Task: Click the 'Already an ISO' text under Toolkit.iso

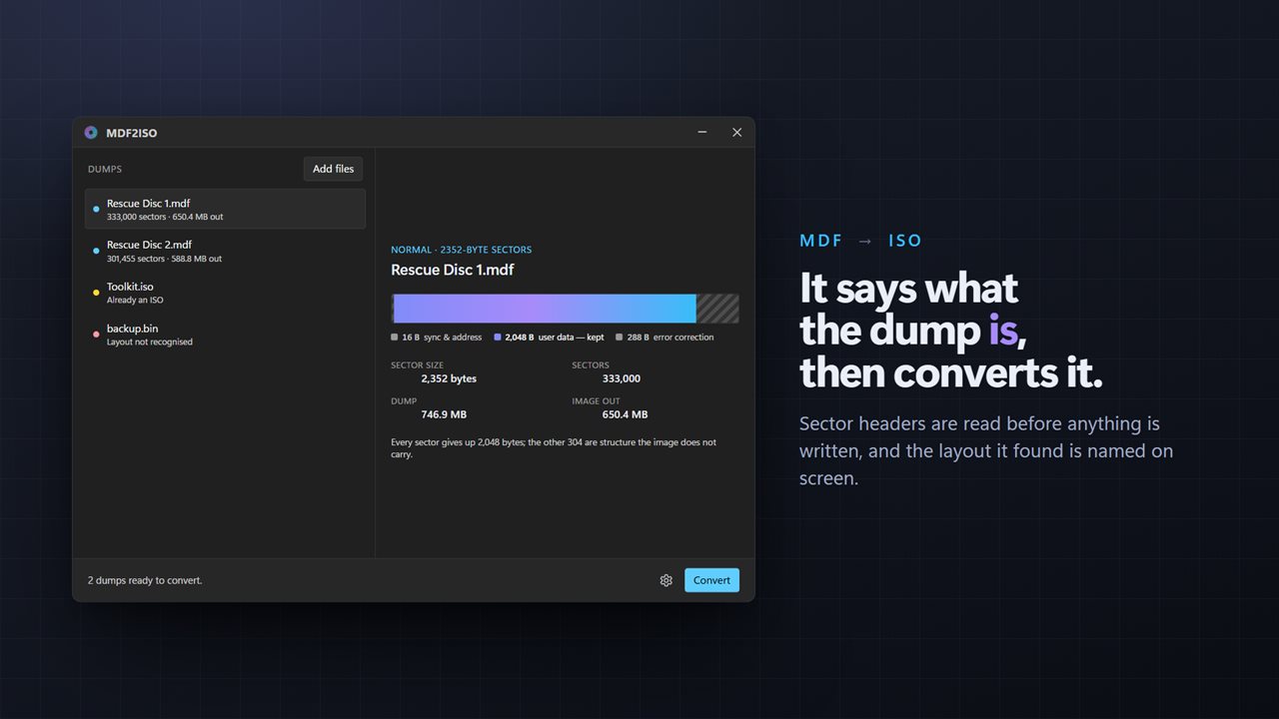Action: 135,300
